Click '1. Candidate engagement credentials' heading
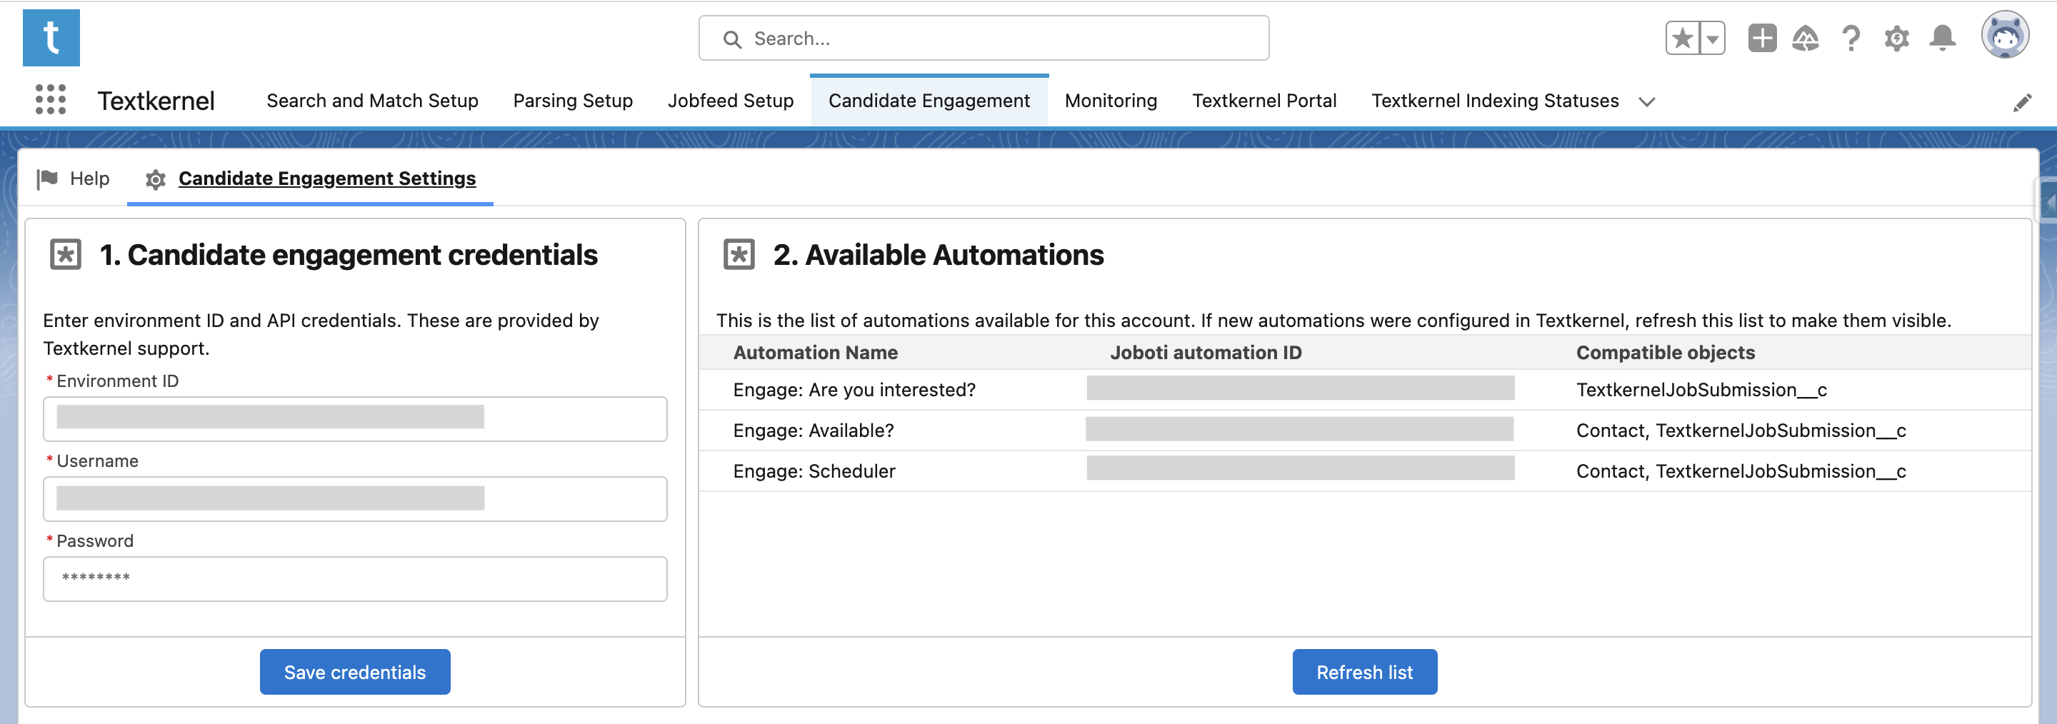2057x724 pixels. click(348, 255)
